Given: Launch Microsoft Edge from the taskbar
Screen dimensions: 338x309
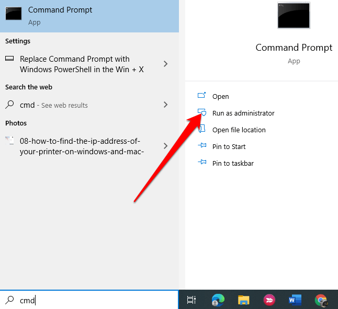Looking at the screenshot, I should [218, 300].
